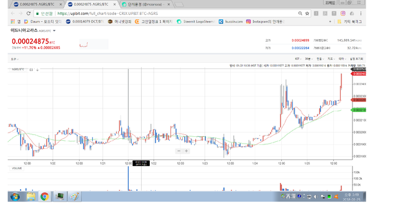Switch to the first AGRS/BTC tab
This screenshot has height=224, width=398.
tap(37, 4)
